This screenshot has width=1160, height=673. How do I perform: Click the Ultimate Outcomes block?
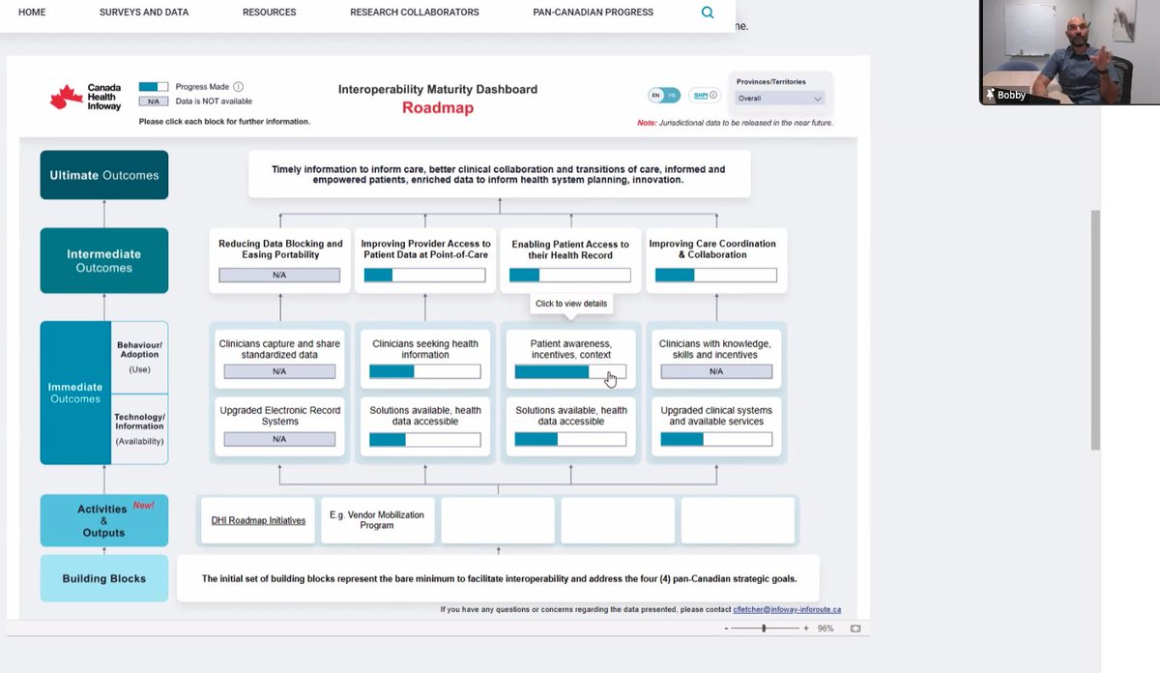click(103, 175)
